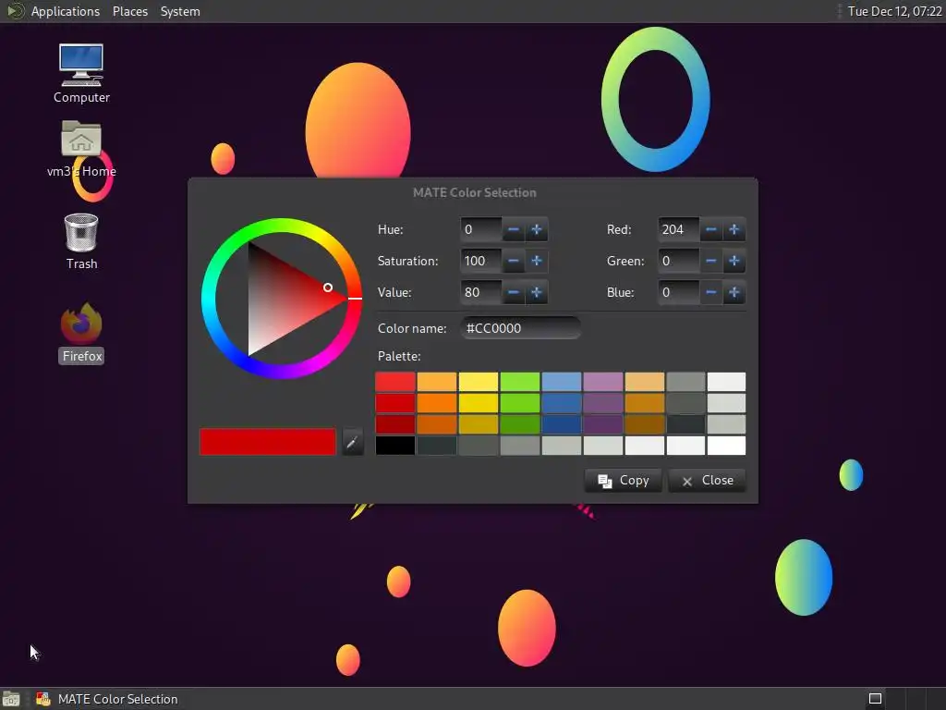946x710 pixels.
Task: Increase the Hue value with plus
Action: [x=537, y=230]
